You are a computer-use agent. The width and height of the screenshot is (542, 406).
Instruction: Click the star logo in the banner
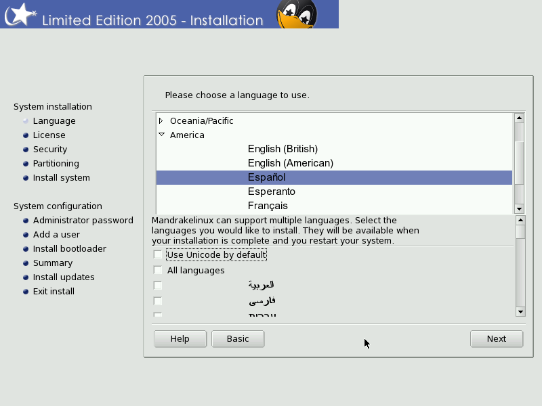21,14
